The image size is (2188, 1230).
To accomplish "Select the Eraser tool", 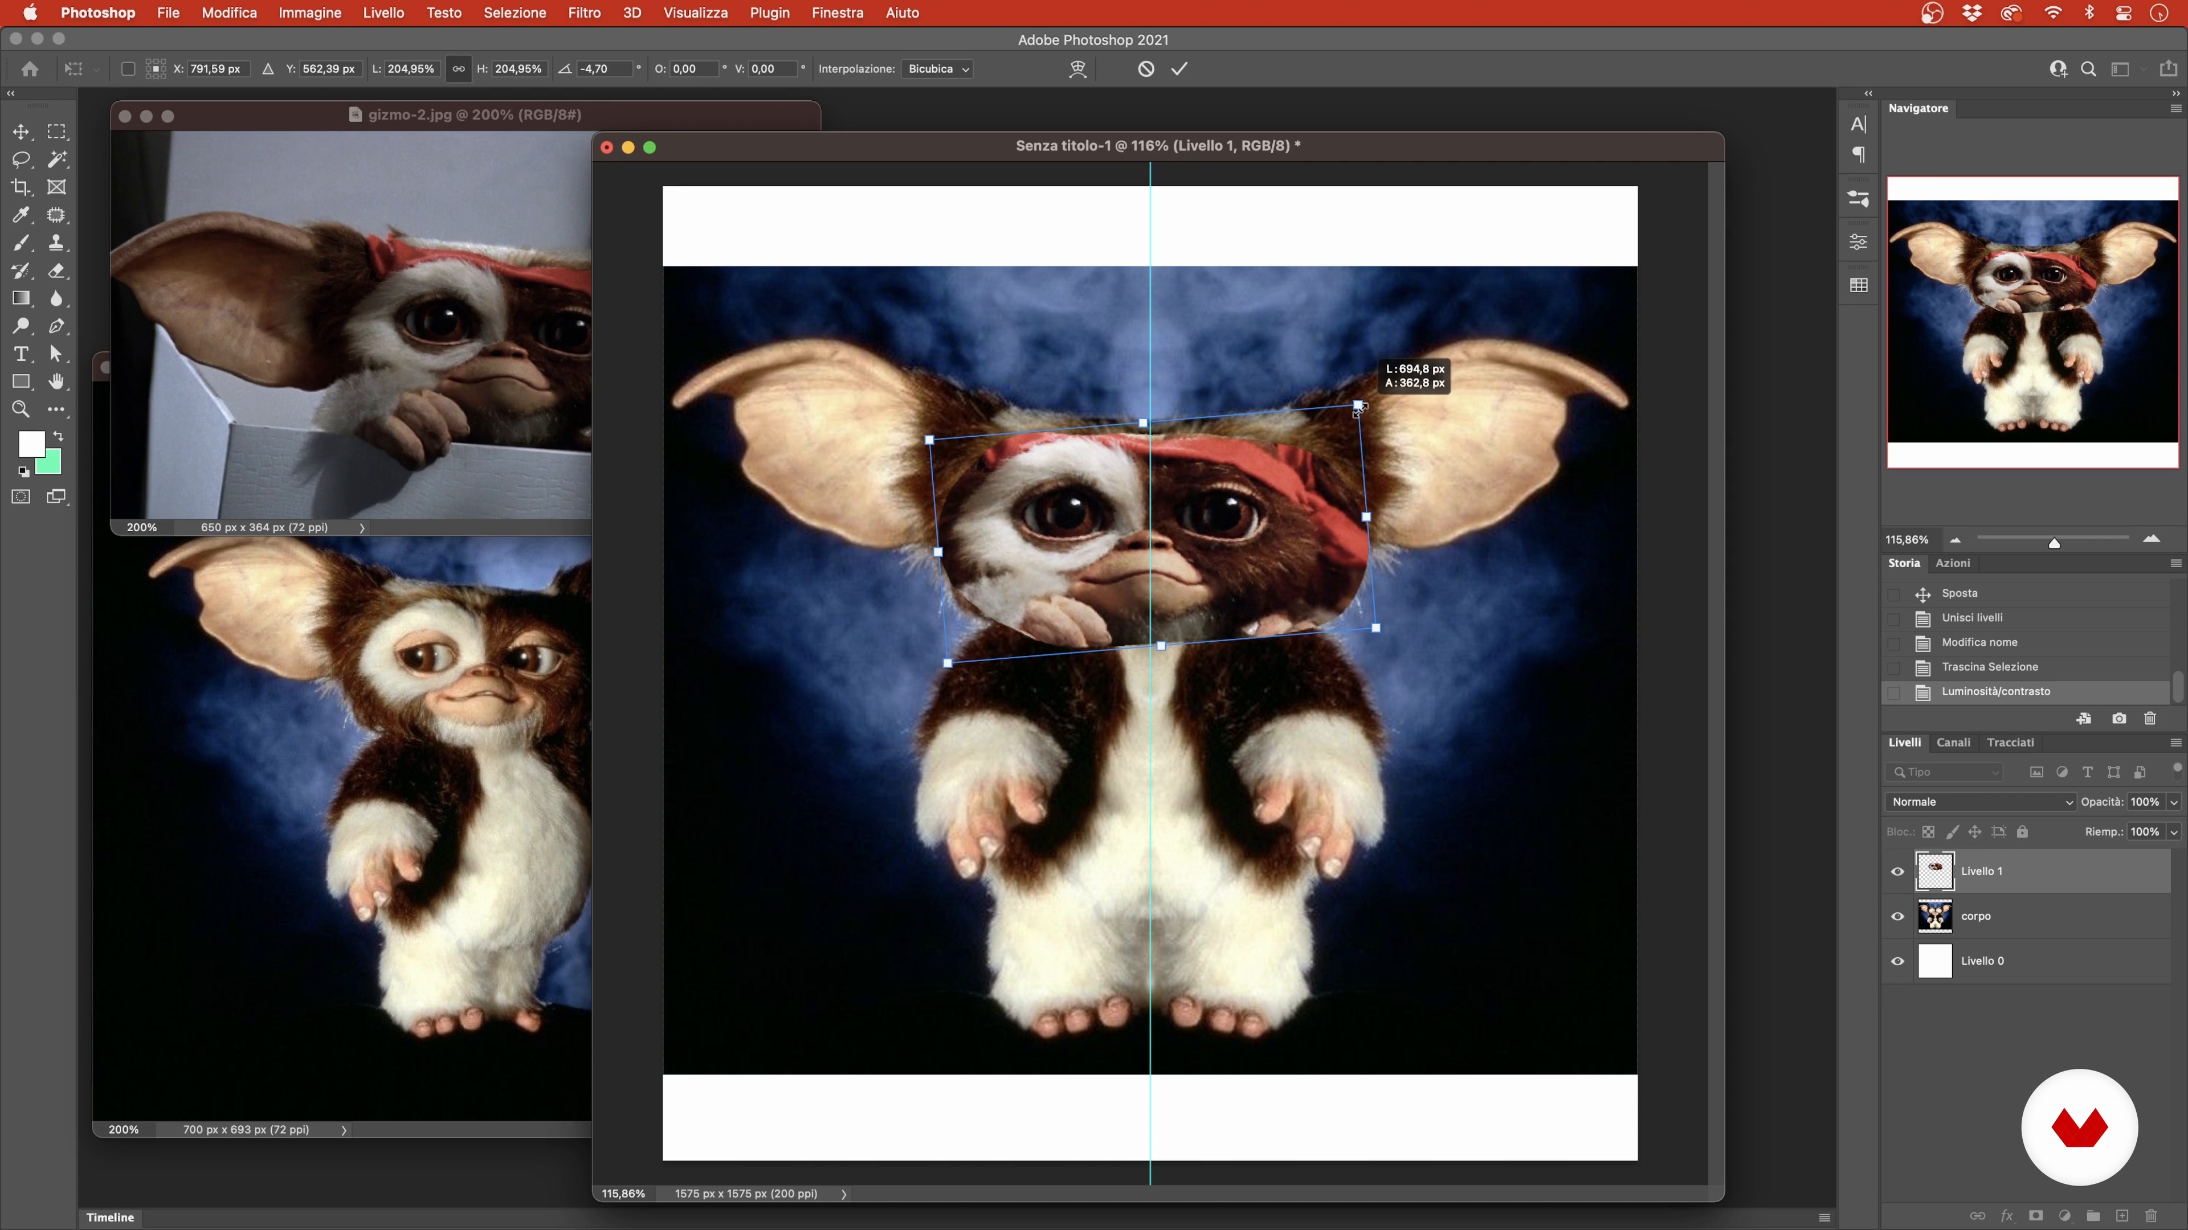I will pyautogui.click(x=56, y=271).
